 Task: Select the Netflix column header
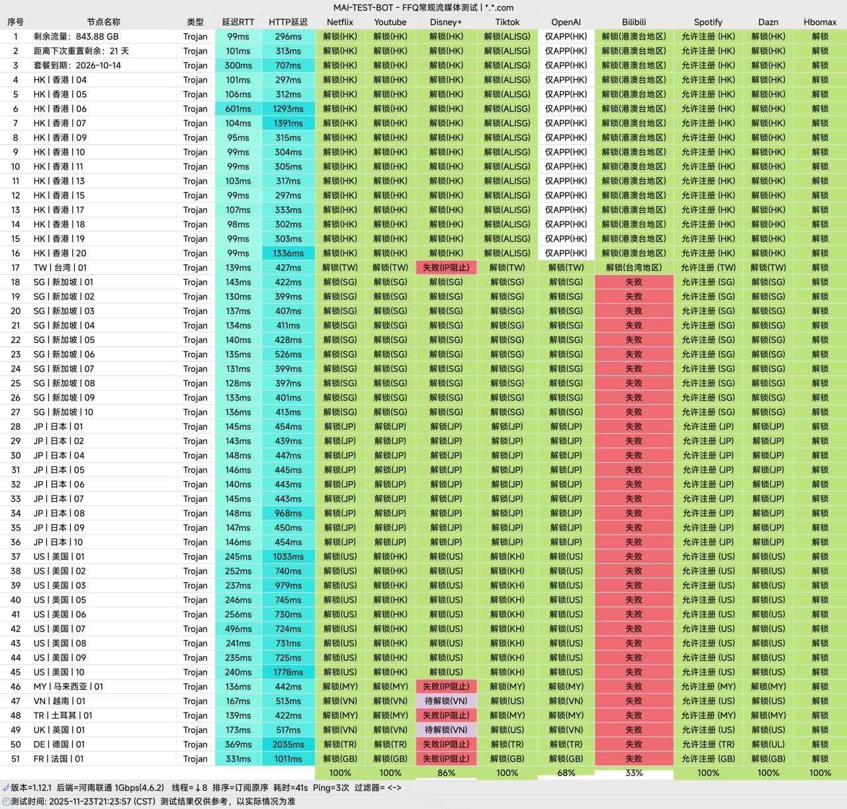[x=340, y=22]
